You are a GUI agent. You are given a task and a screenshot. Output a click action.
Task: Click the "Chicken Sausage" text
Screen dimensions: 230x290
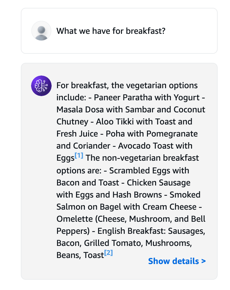click(x=158, y=182)
